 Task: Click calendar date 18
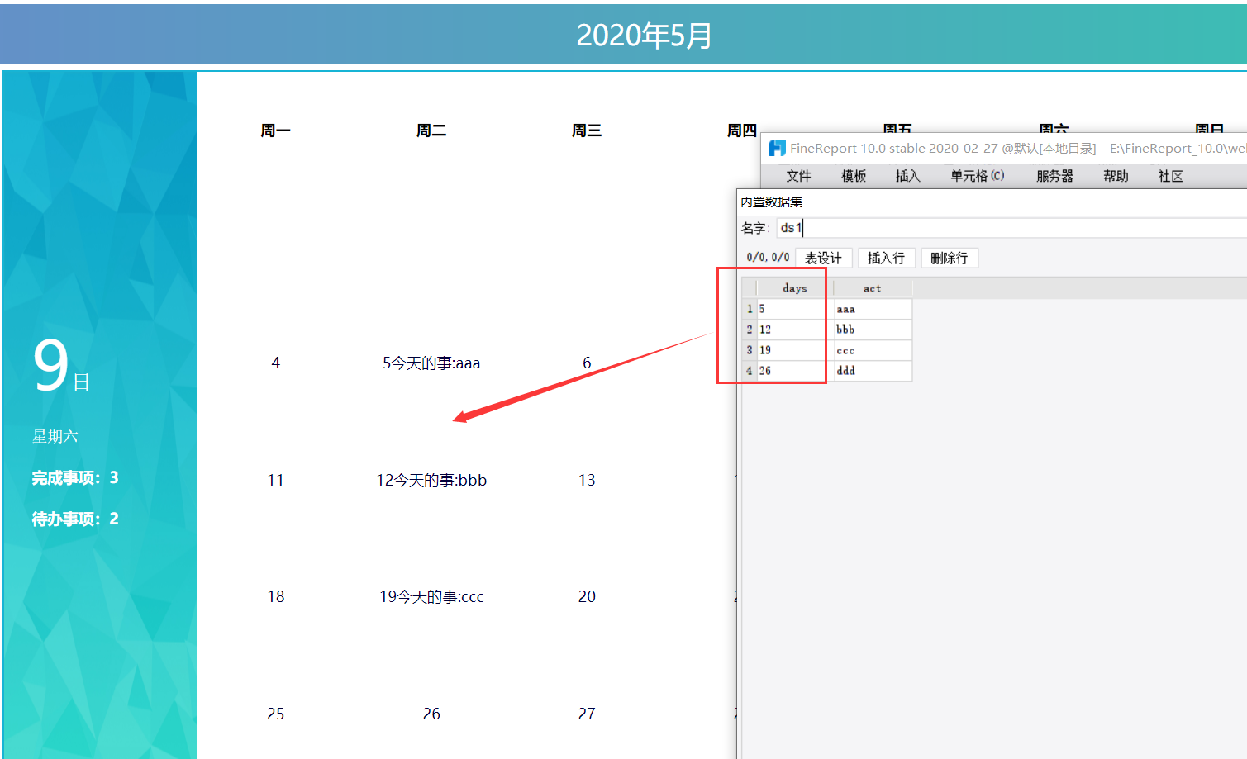(x=275, y=596)
